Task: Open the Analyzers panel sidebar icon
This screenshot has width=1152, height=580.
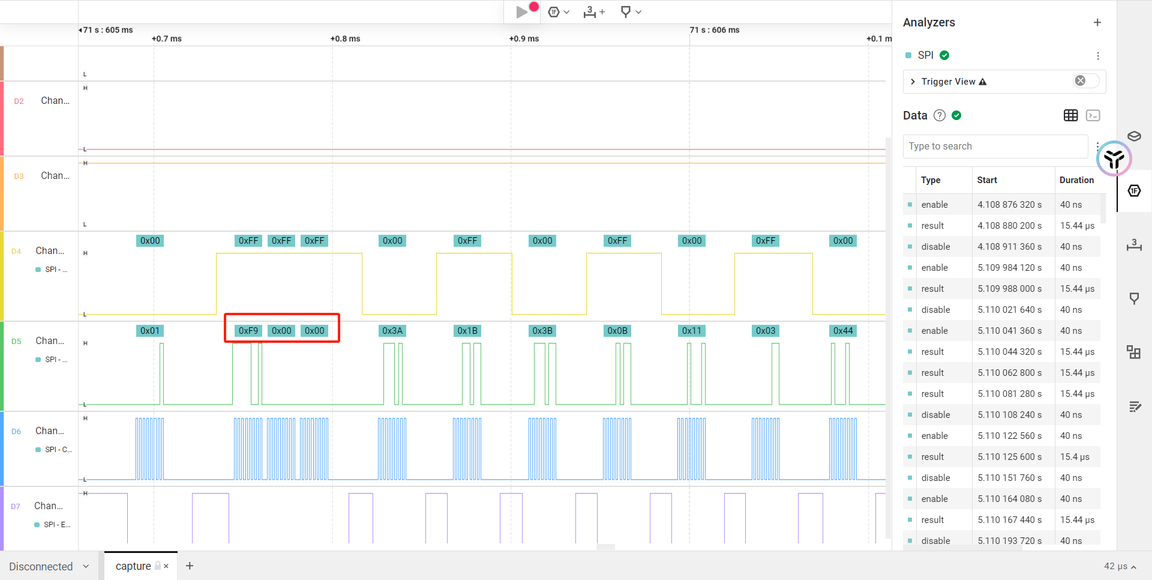Action: pos(1134,191)
